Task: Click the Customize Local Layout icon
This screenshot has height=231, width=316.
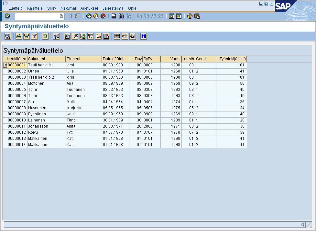Action: pyautogui.click(x=197, y=16)
